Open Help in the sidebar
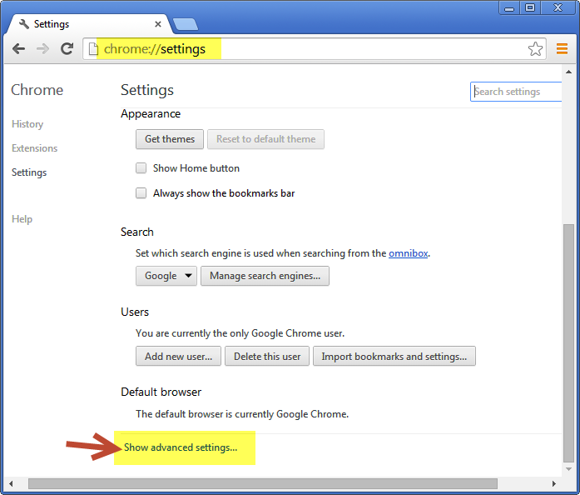Screen dimensions: 580x495 click(22, 219)
